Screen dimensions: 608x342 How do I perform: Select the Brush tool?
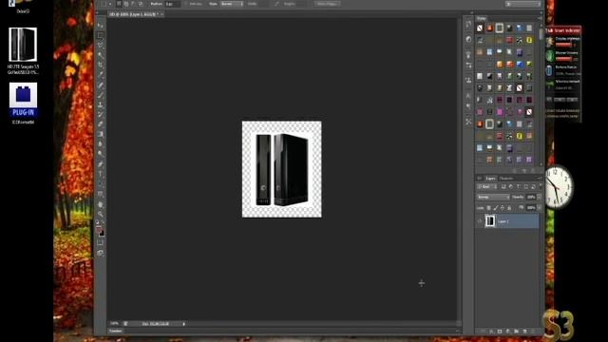pyautogui.click(x=101, y=95)
